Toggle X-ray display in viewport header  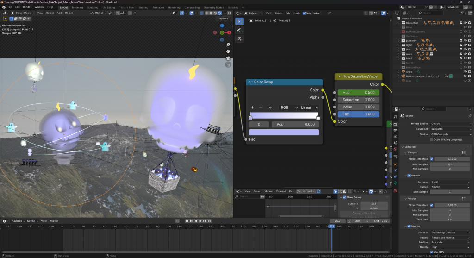[x=201, y=13]
